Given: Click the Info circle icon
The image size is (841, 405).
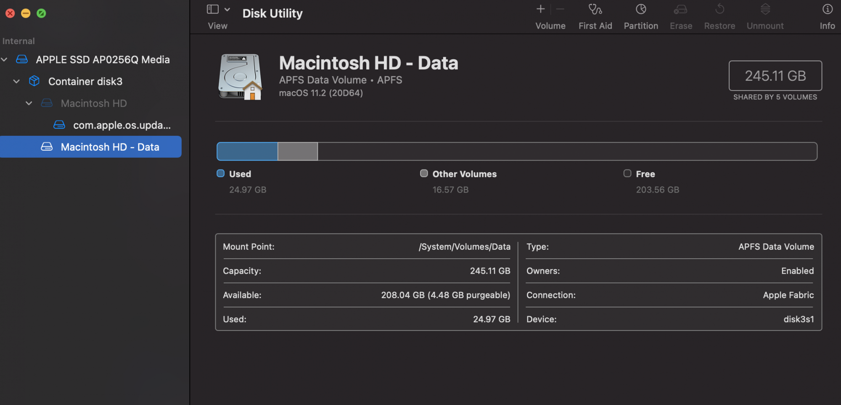Looking at the screenshot, I should [x=827, y=9].
